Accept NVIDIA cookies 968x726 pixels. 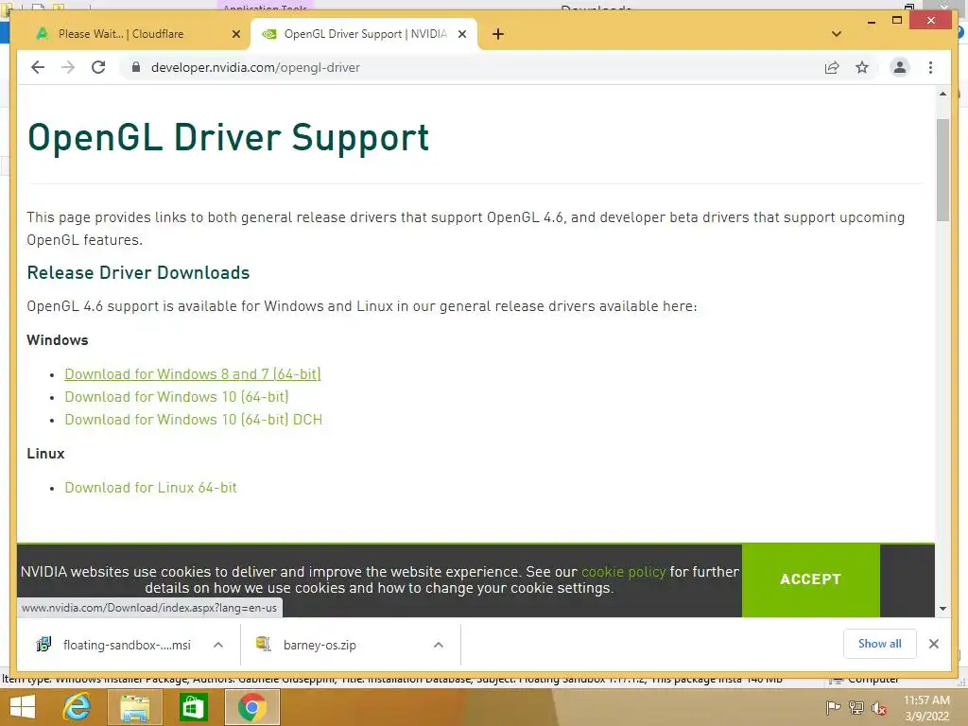tap(810, 579)
